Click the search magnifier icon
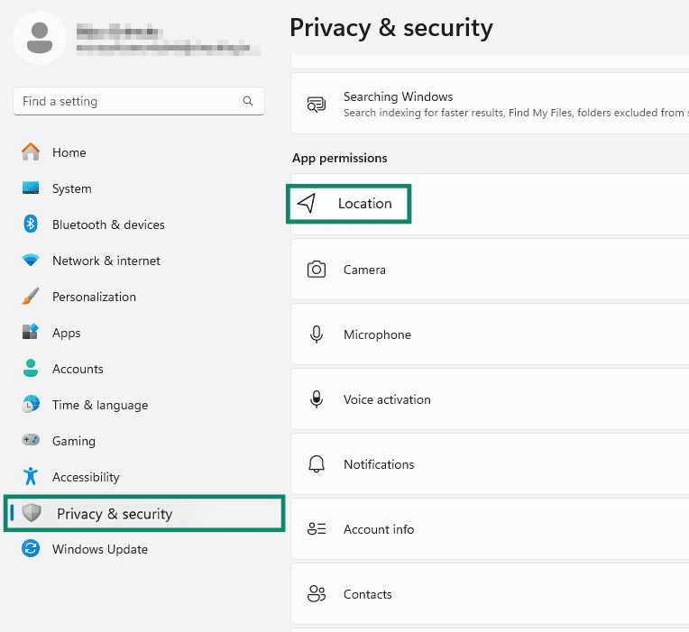 coord(248,101)
